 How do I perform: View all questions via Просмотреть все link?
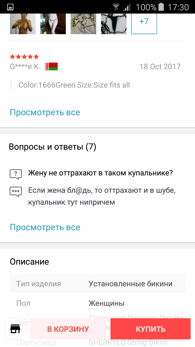[45, 227]
